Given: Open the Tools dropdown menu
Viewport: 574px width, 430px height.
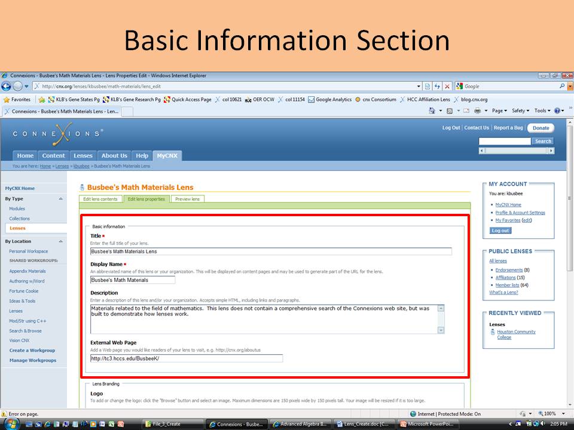Looking at the screenshot, I should point(542,111).
